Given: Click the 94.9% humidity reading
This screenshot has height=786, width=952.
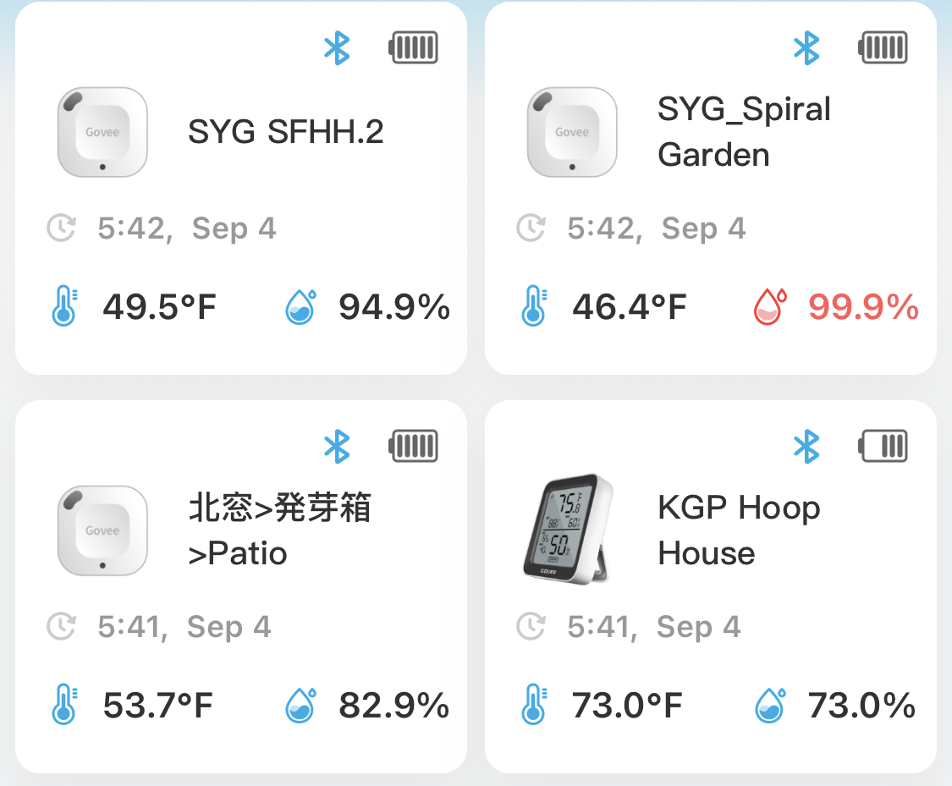Looking at the screenshot, I should point(394,306).
